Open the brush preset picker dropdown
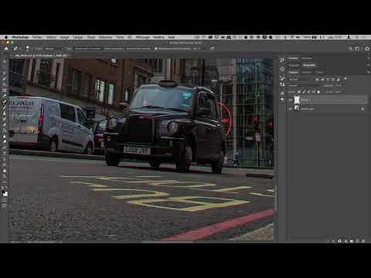The width and height of the screenshot is (371, 278). click(x=28, y=49)
